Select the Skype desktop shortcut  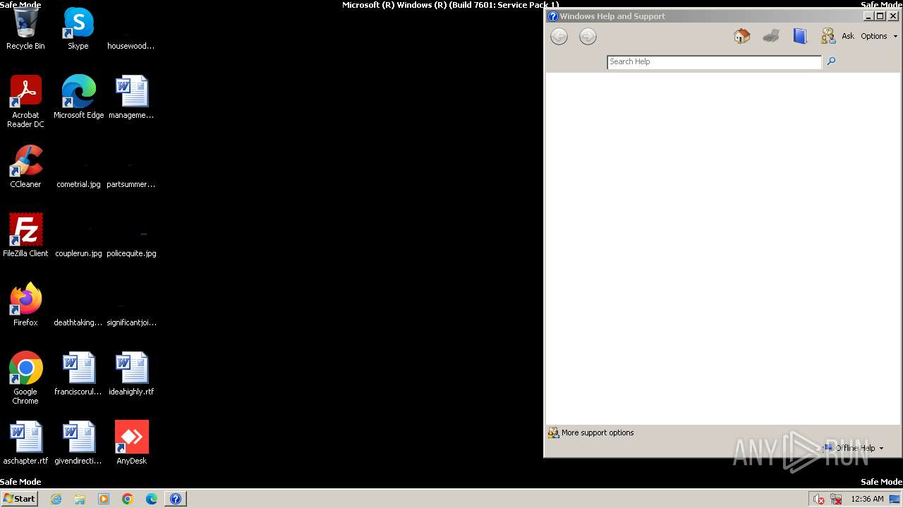click(78, 30)
